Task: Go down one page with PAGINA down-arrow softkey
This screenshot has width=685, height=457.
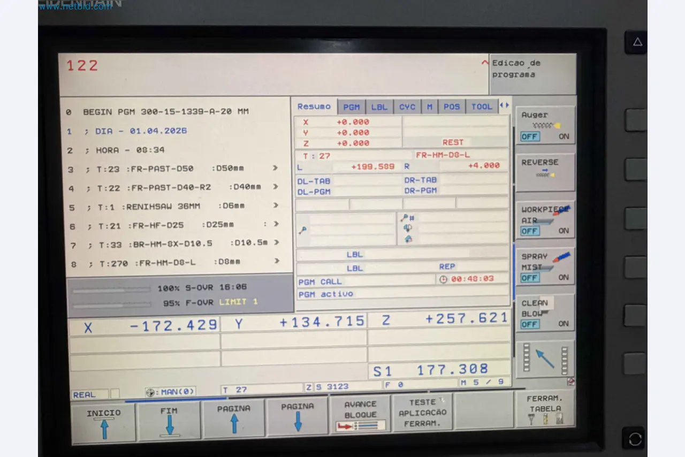Action: [x=298, y=417]
